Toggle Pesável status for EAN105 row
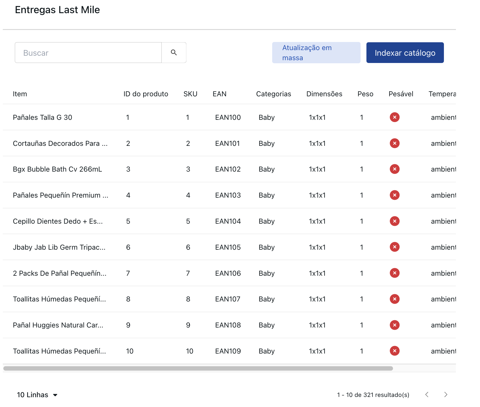The width and height of the screenshot is (480, 407). tap(394, 247)
